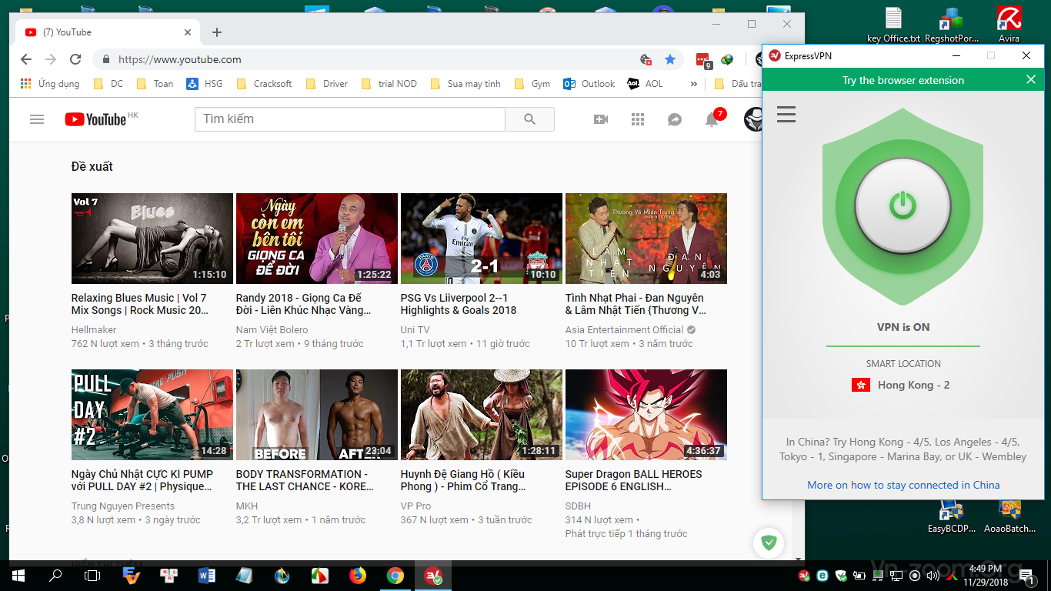The height and width of the screenshot is (591, 1051).
Task: Reload the YouTube page
Action: tap(75, 59)
